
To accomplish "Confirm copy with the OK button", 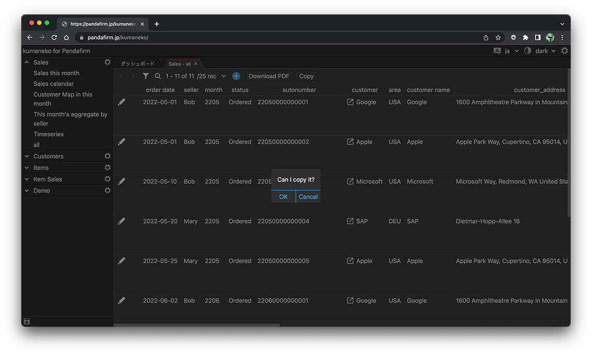I will (283, 196).
